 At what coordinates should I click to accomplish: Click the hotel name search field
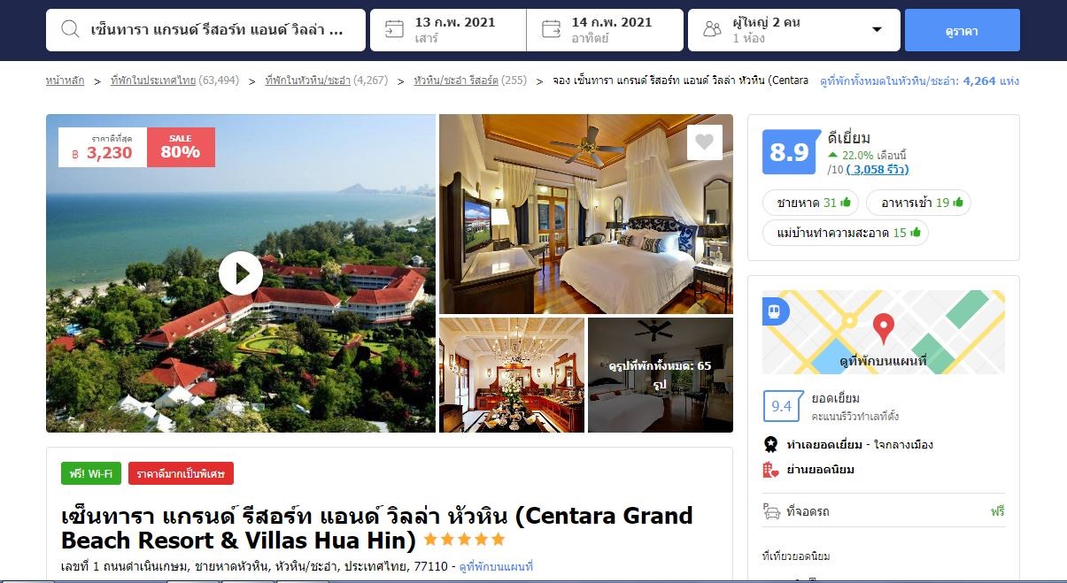[x=205, y=30]
